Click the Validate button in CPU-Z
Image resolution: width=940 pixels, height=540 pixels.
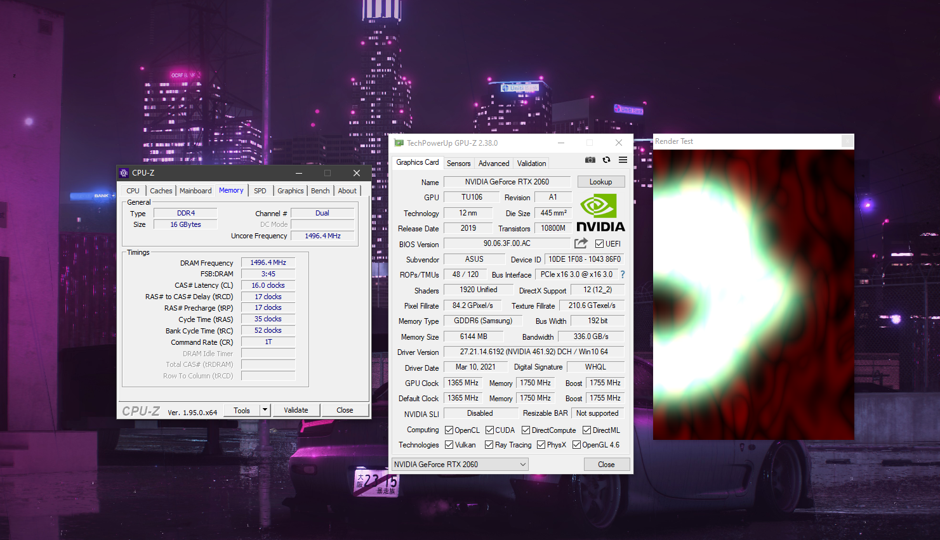point(296,410)
